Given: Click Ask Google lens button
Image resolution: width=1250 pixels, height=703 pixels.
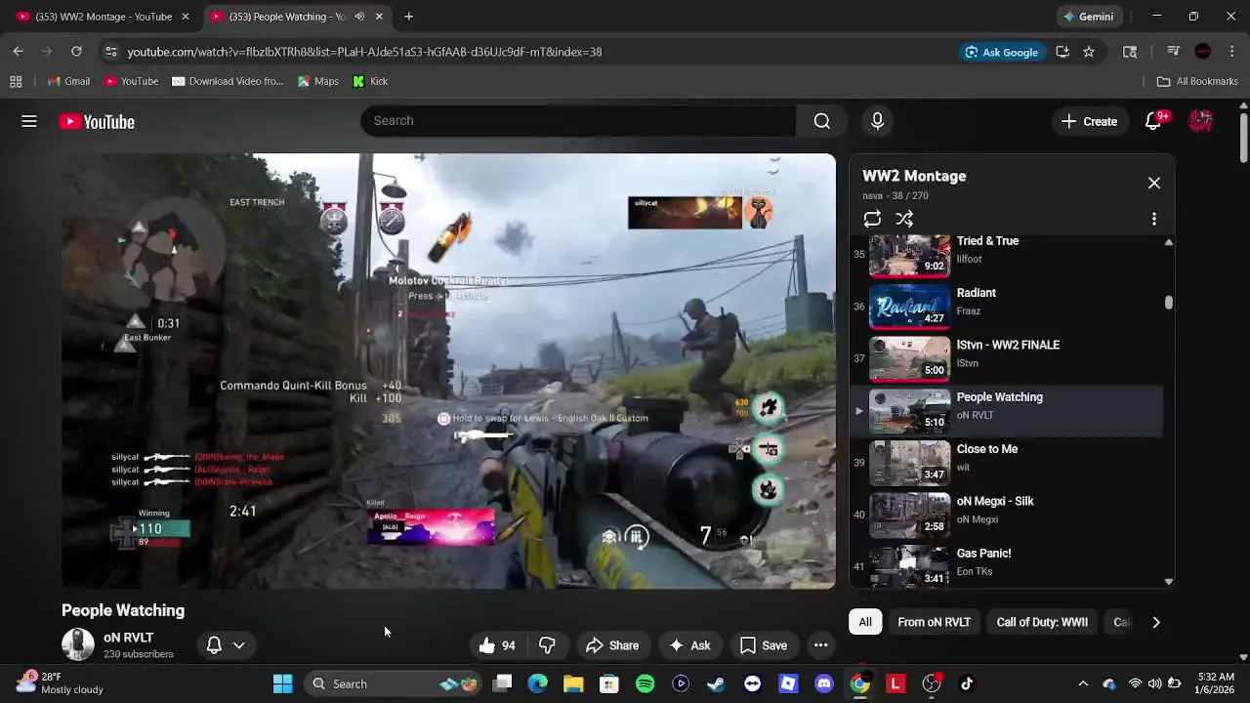Looking at the screenshot, I should pyautogui.click(x=1002, y=52).
